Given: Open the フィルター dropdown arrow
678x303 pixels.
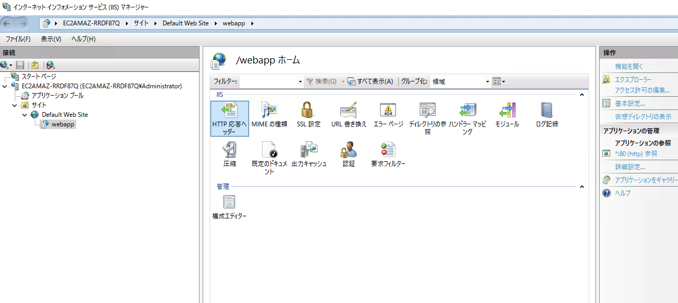Looking at the screenshot, I should tap(300, 81).
